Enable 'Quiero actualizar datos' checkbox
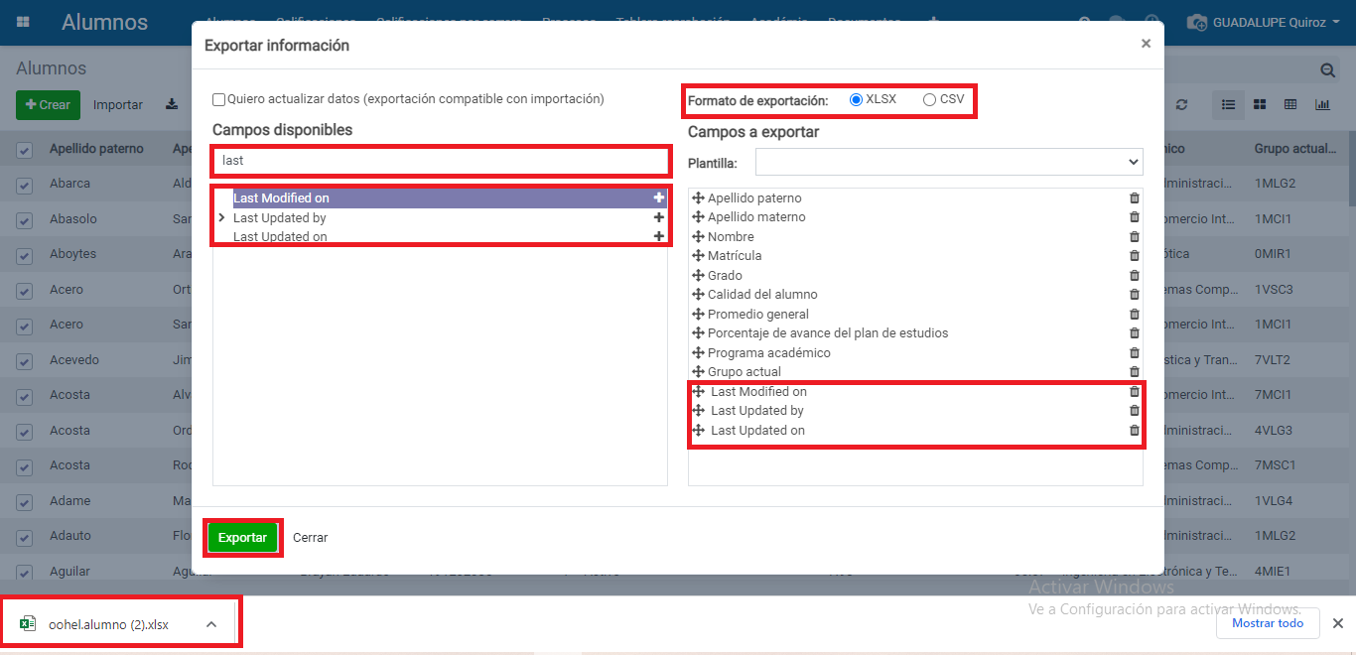1356x655 pixels. click(219, 99)
